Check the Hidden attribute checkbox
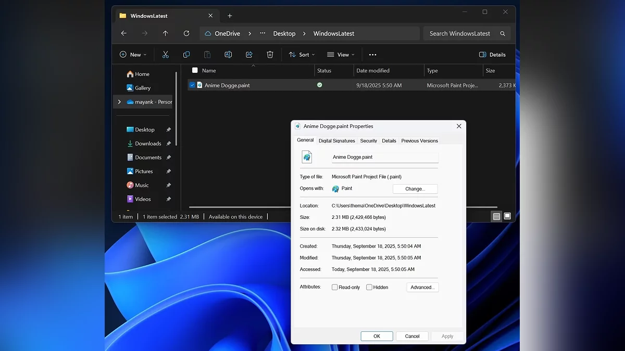625x351 pixels. click(x=369, y=287)
